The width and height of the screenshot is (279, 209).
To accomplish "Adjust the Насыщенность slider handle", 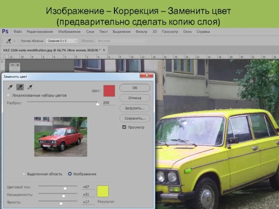I will click(x=63, y=196).
